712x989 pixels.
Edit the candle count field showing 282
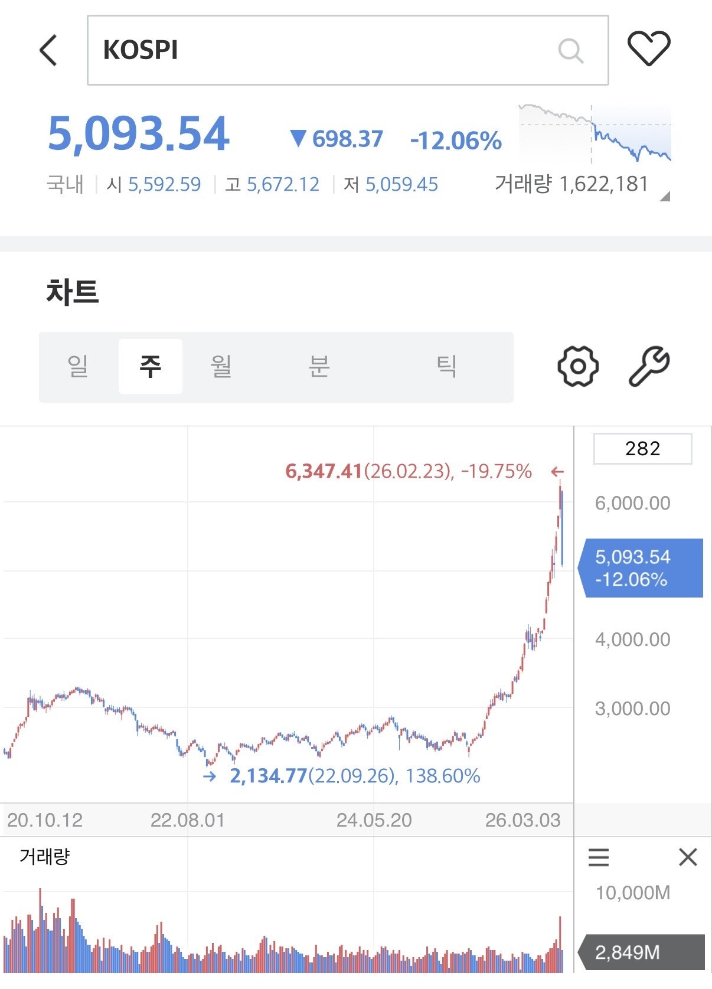(x=642, y=449)
